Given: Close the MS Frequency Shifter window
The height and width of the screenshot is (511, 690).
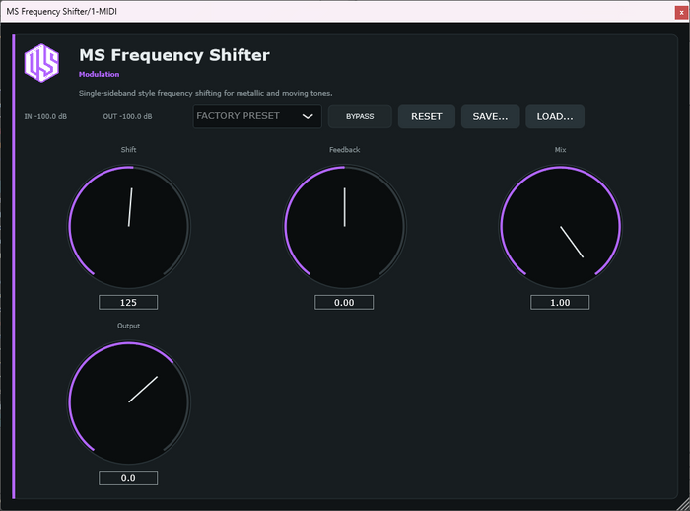Looking at the screenshot, I should click(681, 13).
